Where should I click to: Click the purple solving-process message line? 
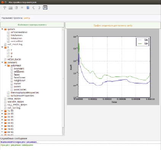[x=19, y=142]
